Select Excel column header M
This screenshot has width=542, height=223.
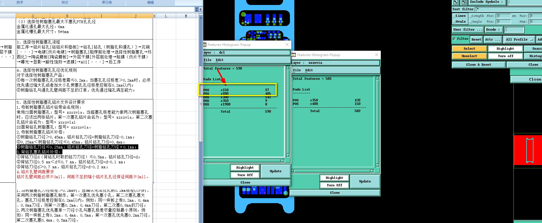point(186,16)
